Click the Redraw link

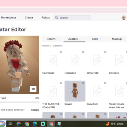pos(35,110)
